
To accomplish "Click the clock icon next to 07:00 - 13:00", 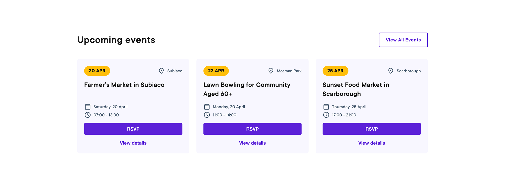I will tap(88, 115).
